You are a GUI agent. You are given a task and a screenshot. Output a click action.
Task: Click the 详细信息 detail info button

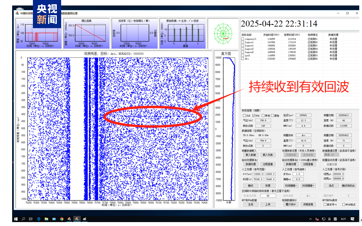coord(308,204)
